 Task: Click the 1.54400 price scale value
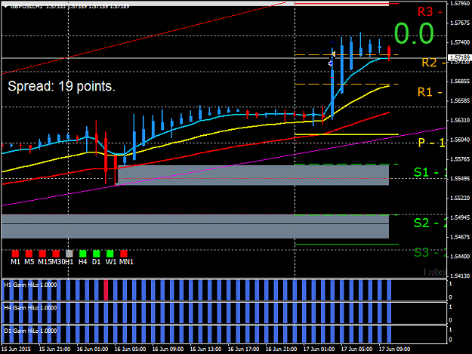(x=460, y=257)
